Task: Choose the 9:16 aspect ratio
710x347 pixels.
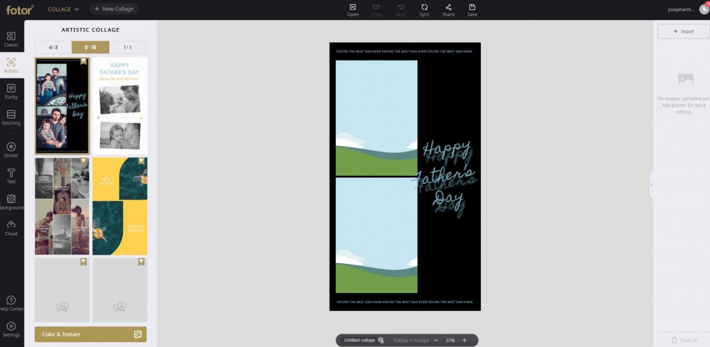Action: coord(91,47)
